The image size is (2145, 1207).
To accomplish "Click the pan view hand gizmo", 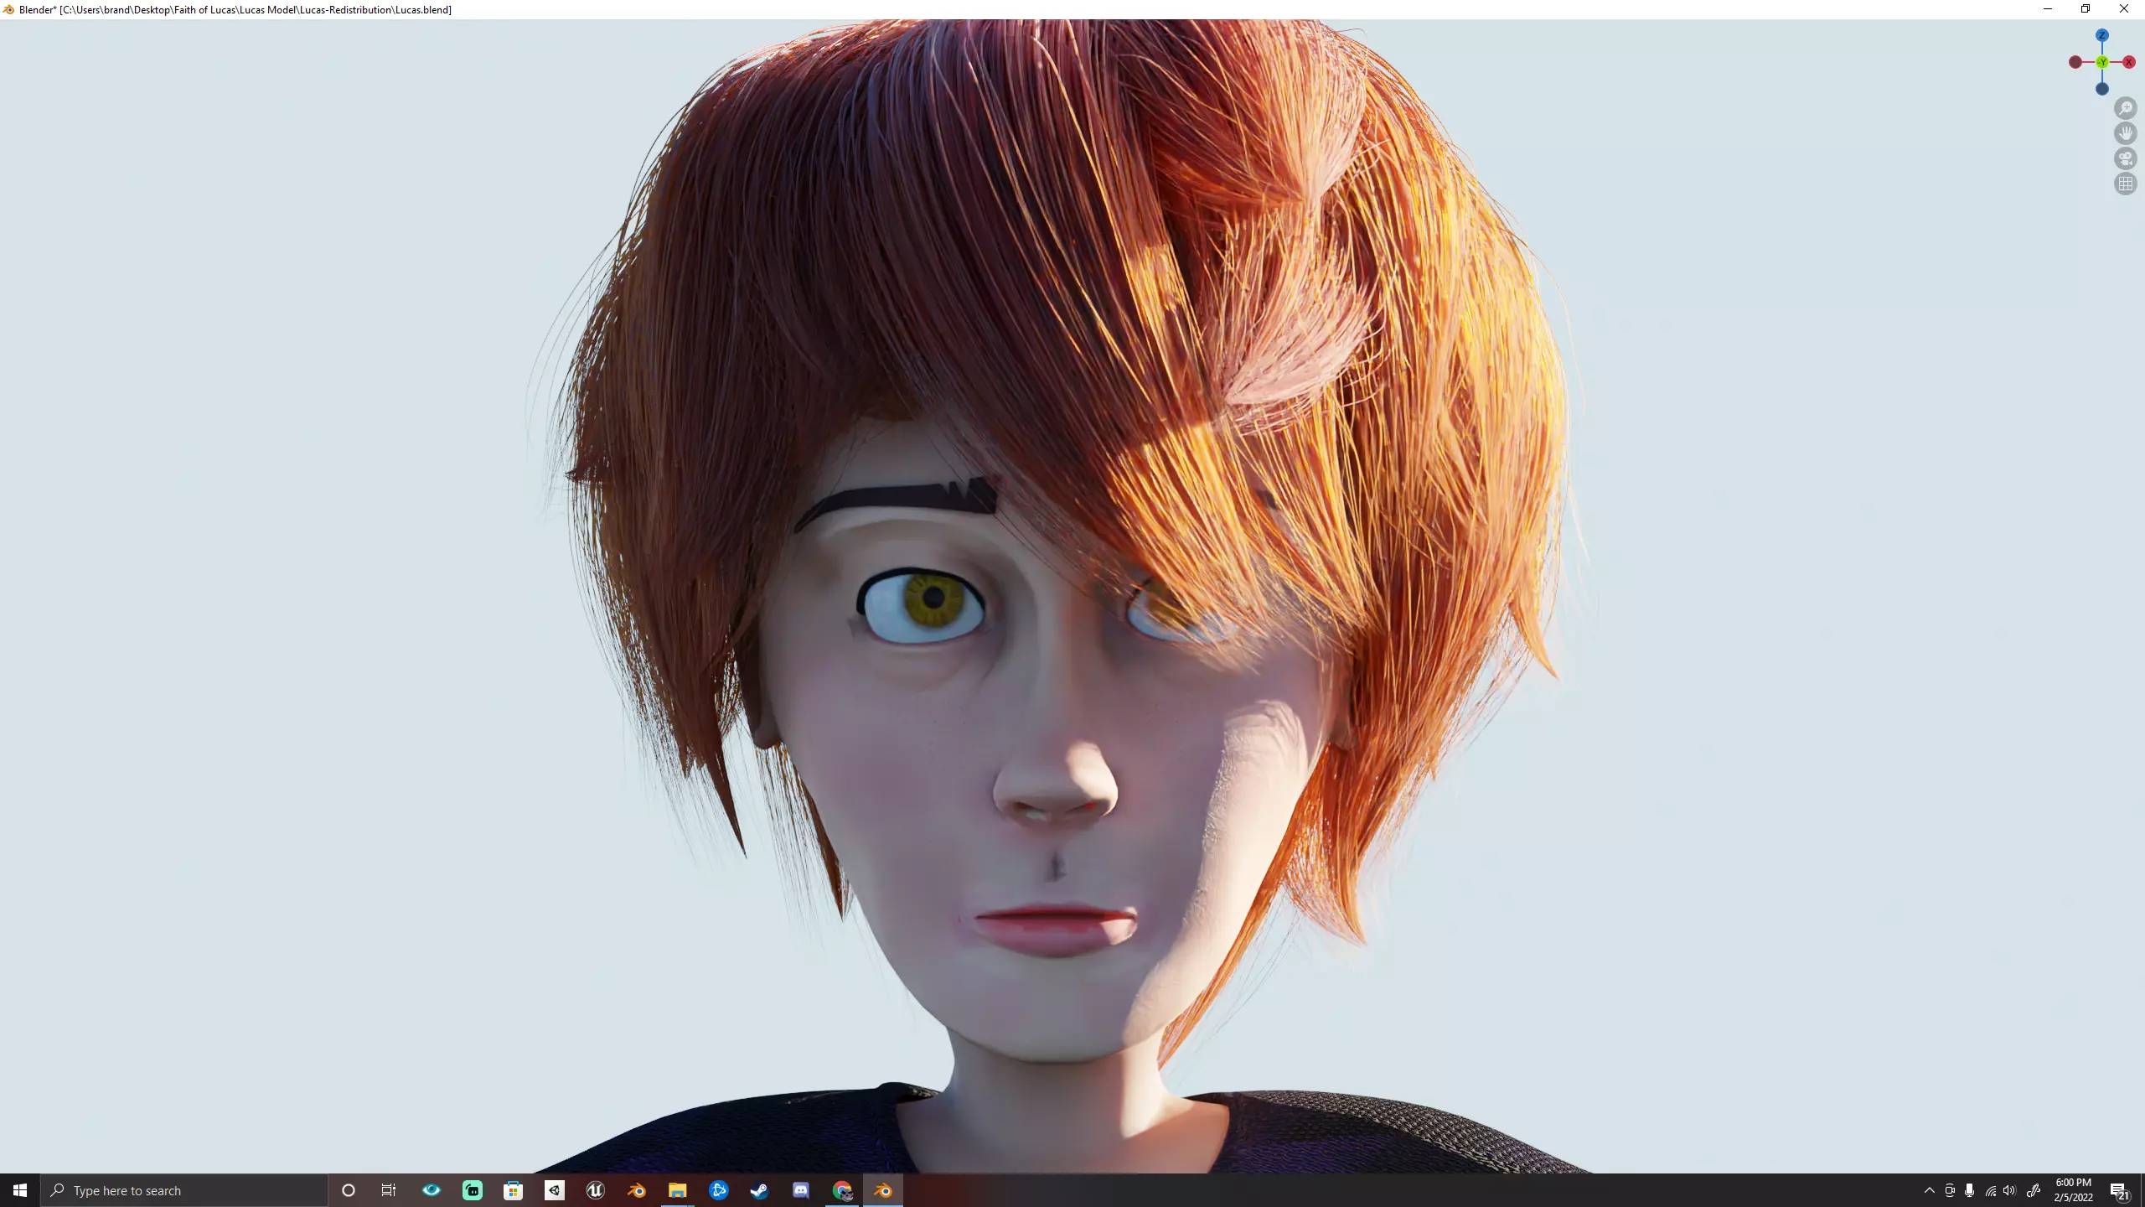I will click(x=2125, y=133).
